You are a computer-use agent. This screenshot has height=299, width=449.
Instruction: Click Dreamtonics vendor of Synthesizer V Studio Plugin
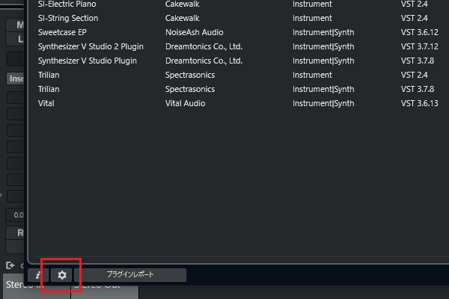(x=204, y=61)
